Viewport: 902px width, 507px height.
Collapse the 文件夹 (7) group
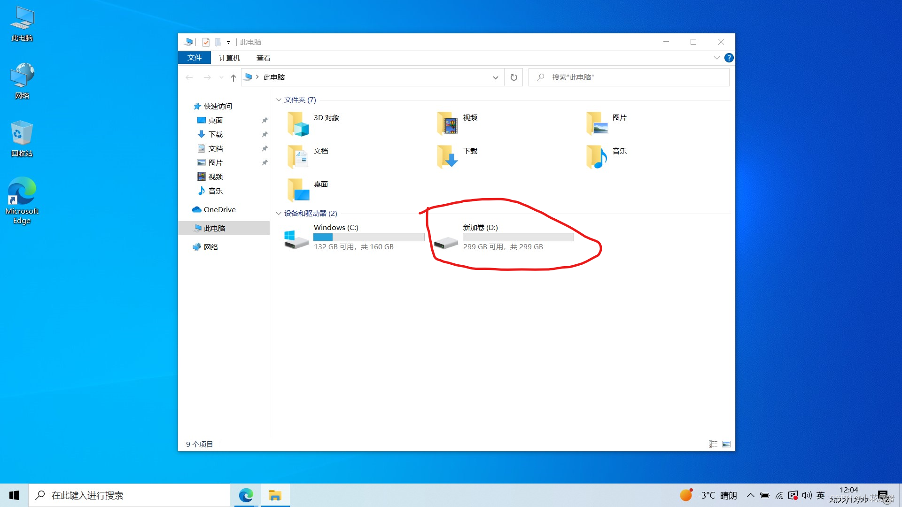[x=279, y=100]
